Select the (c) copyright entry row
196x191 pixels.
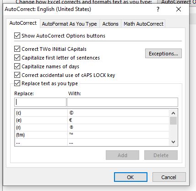(92, 113)
